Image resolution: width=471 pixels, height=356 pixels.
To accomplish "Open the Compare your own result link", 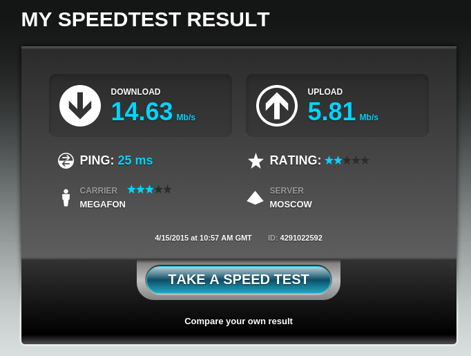I will [x=238, y=321].
